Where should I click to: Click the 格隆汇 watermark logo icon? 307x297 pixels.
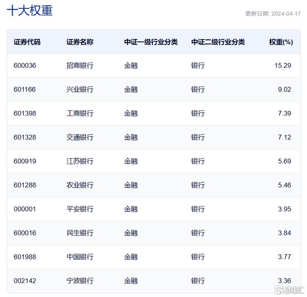point(279,290)
